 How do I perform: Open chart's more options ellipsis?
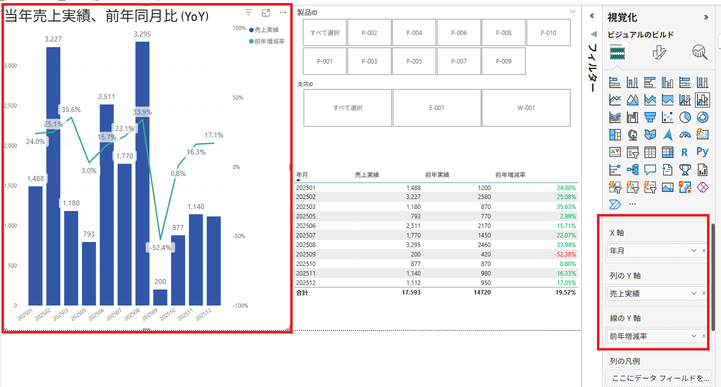pos(283,12)
